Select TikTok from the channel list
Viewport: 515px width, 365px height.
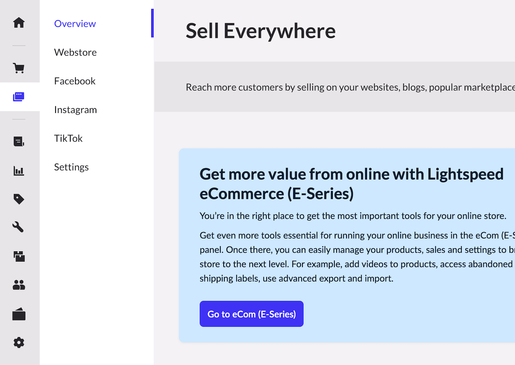(x=68, y=138)
